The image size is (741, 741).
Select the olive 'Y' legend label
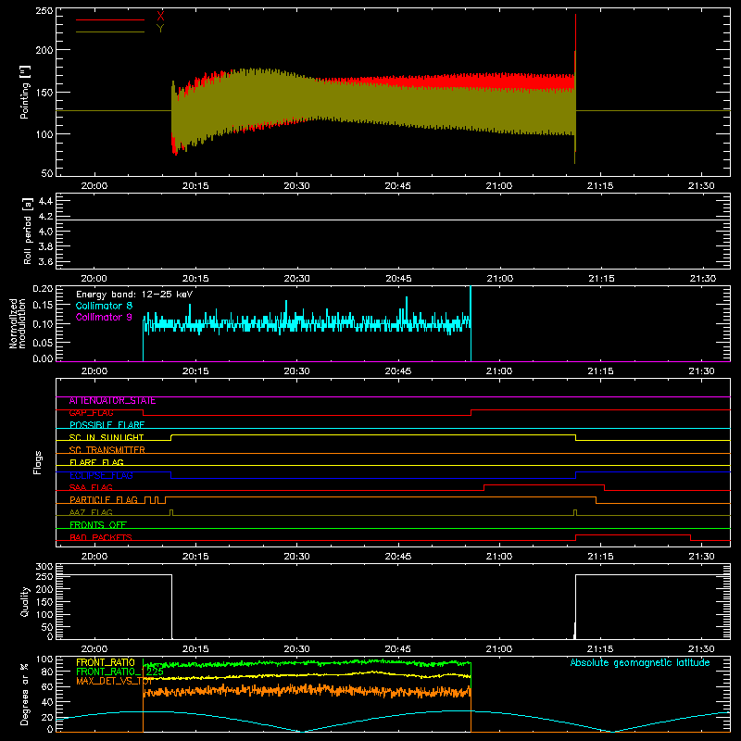tap(160, 29)
